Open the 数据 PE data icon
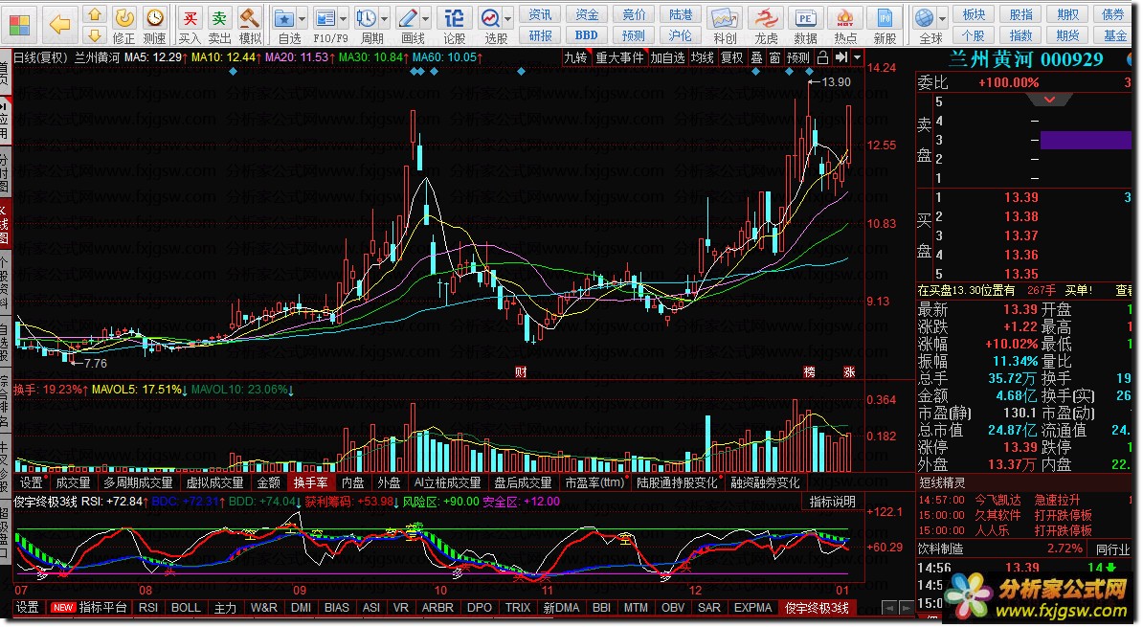Image resolution: width=1143 pixels, height=627 pixels. tap(805, 18)
